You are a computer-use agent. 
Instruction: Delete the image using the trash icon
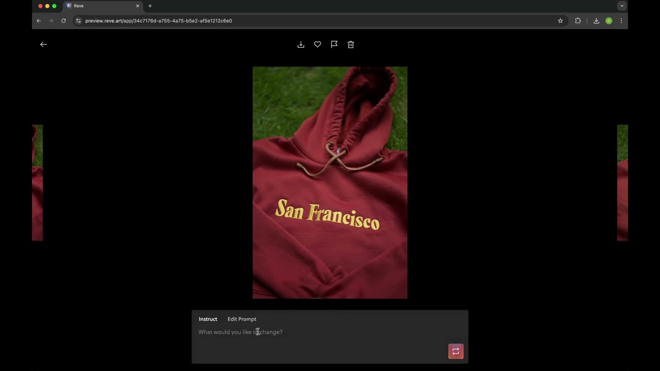click(351, 44)
